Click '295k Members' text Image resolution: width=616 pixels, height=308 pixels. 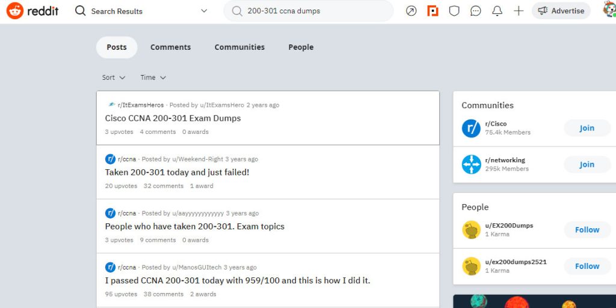(x=507, y=169)
